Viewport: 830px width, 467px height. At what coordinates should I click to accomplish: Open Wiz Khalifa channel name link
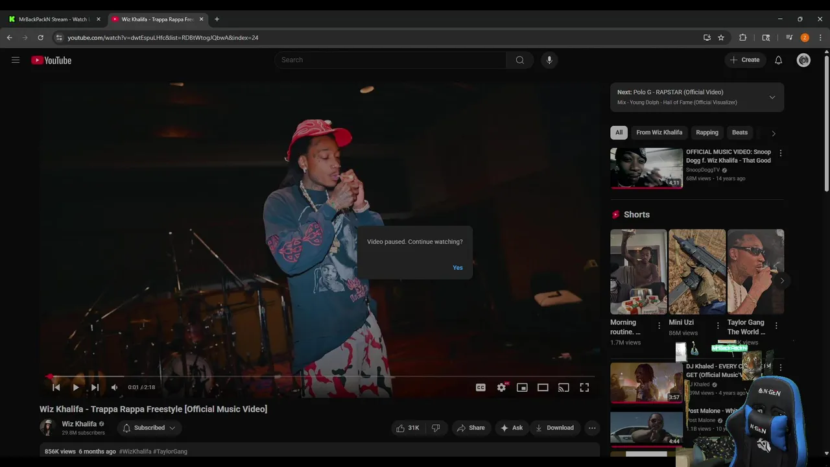pos(79,424)
